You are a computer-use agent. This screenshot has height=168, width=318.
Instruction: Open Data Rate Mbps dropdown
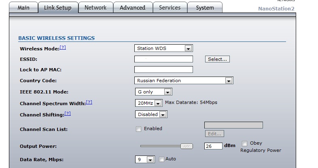(145, 160)
